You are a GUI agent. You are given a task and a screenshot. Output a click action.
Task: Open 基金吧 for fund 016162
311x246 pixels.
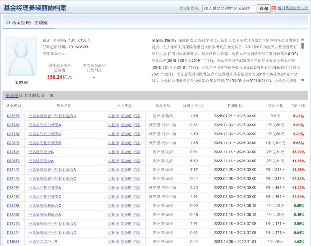126,197
